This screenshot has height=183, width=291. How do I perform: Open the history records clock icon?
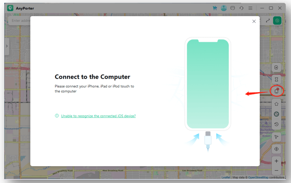click(x=276, y=124)
